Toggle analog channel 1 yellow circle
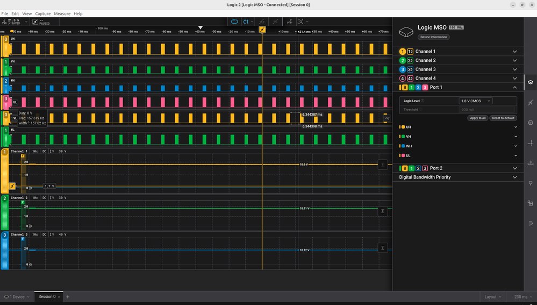537x305 pixels. coord(403,52)
